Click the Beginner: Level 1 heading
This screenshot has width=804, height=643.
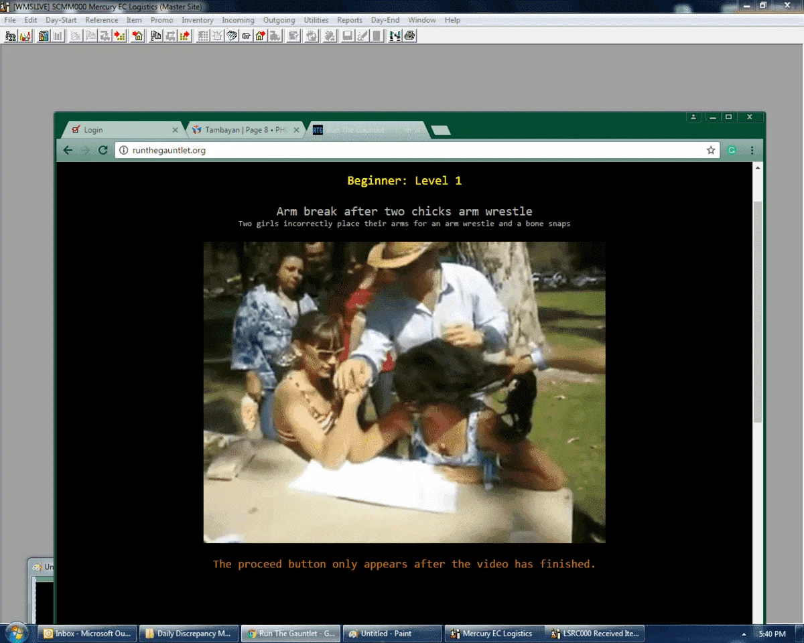404,181
